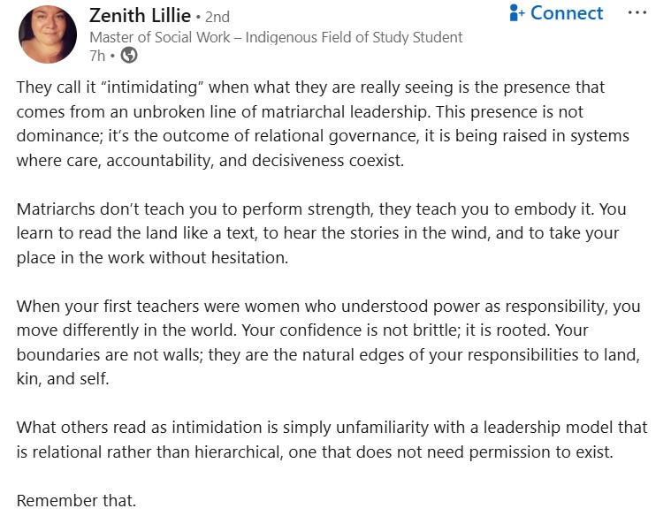Click the closing line "Remember that."
671x516 pixels.
pyautogui.click(x=76, y=501)
